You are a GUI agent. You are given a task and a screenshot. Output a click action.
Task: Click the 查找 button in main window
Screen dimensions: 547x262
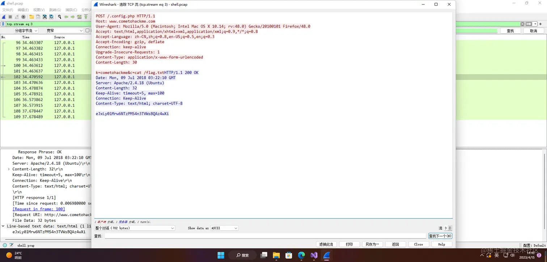[x=510, y=31]
